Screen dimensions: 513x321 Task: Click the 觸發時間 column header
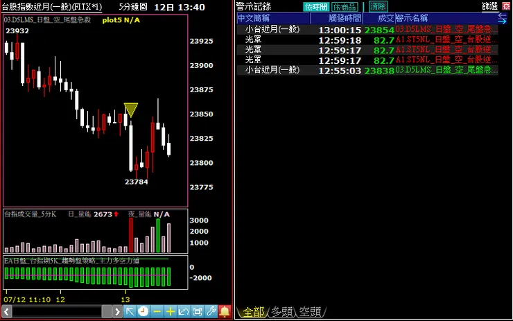coord(336,18)
